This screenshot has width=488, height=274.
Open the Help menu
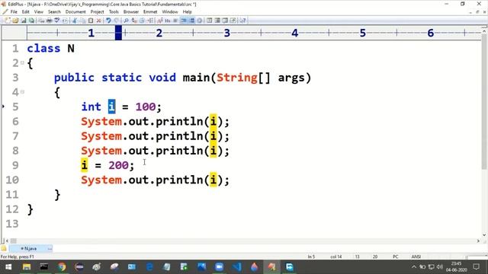click(187, 12)
